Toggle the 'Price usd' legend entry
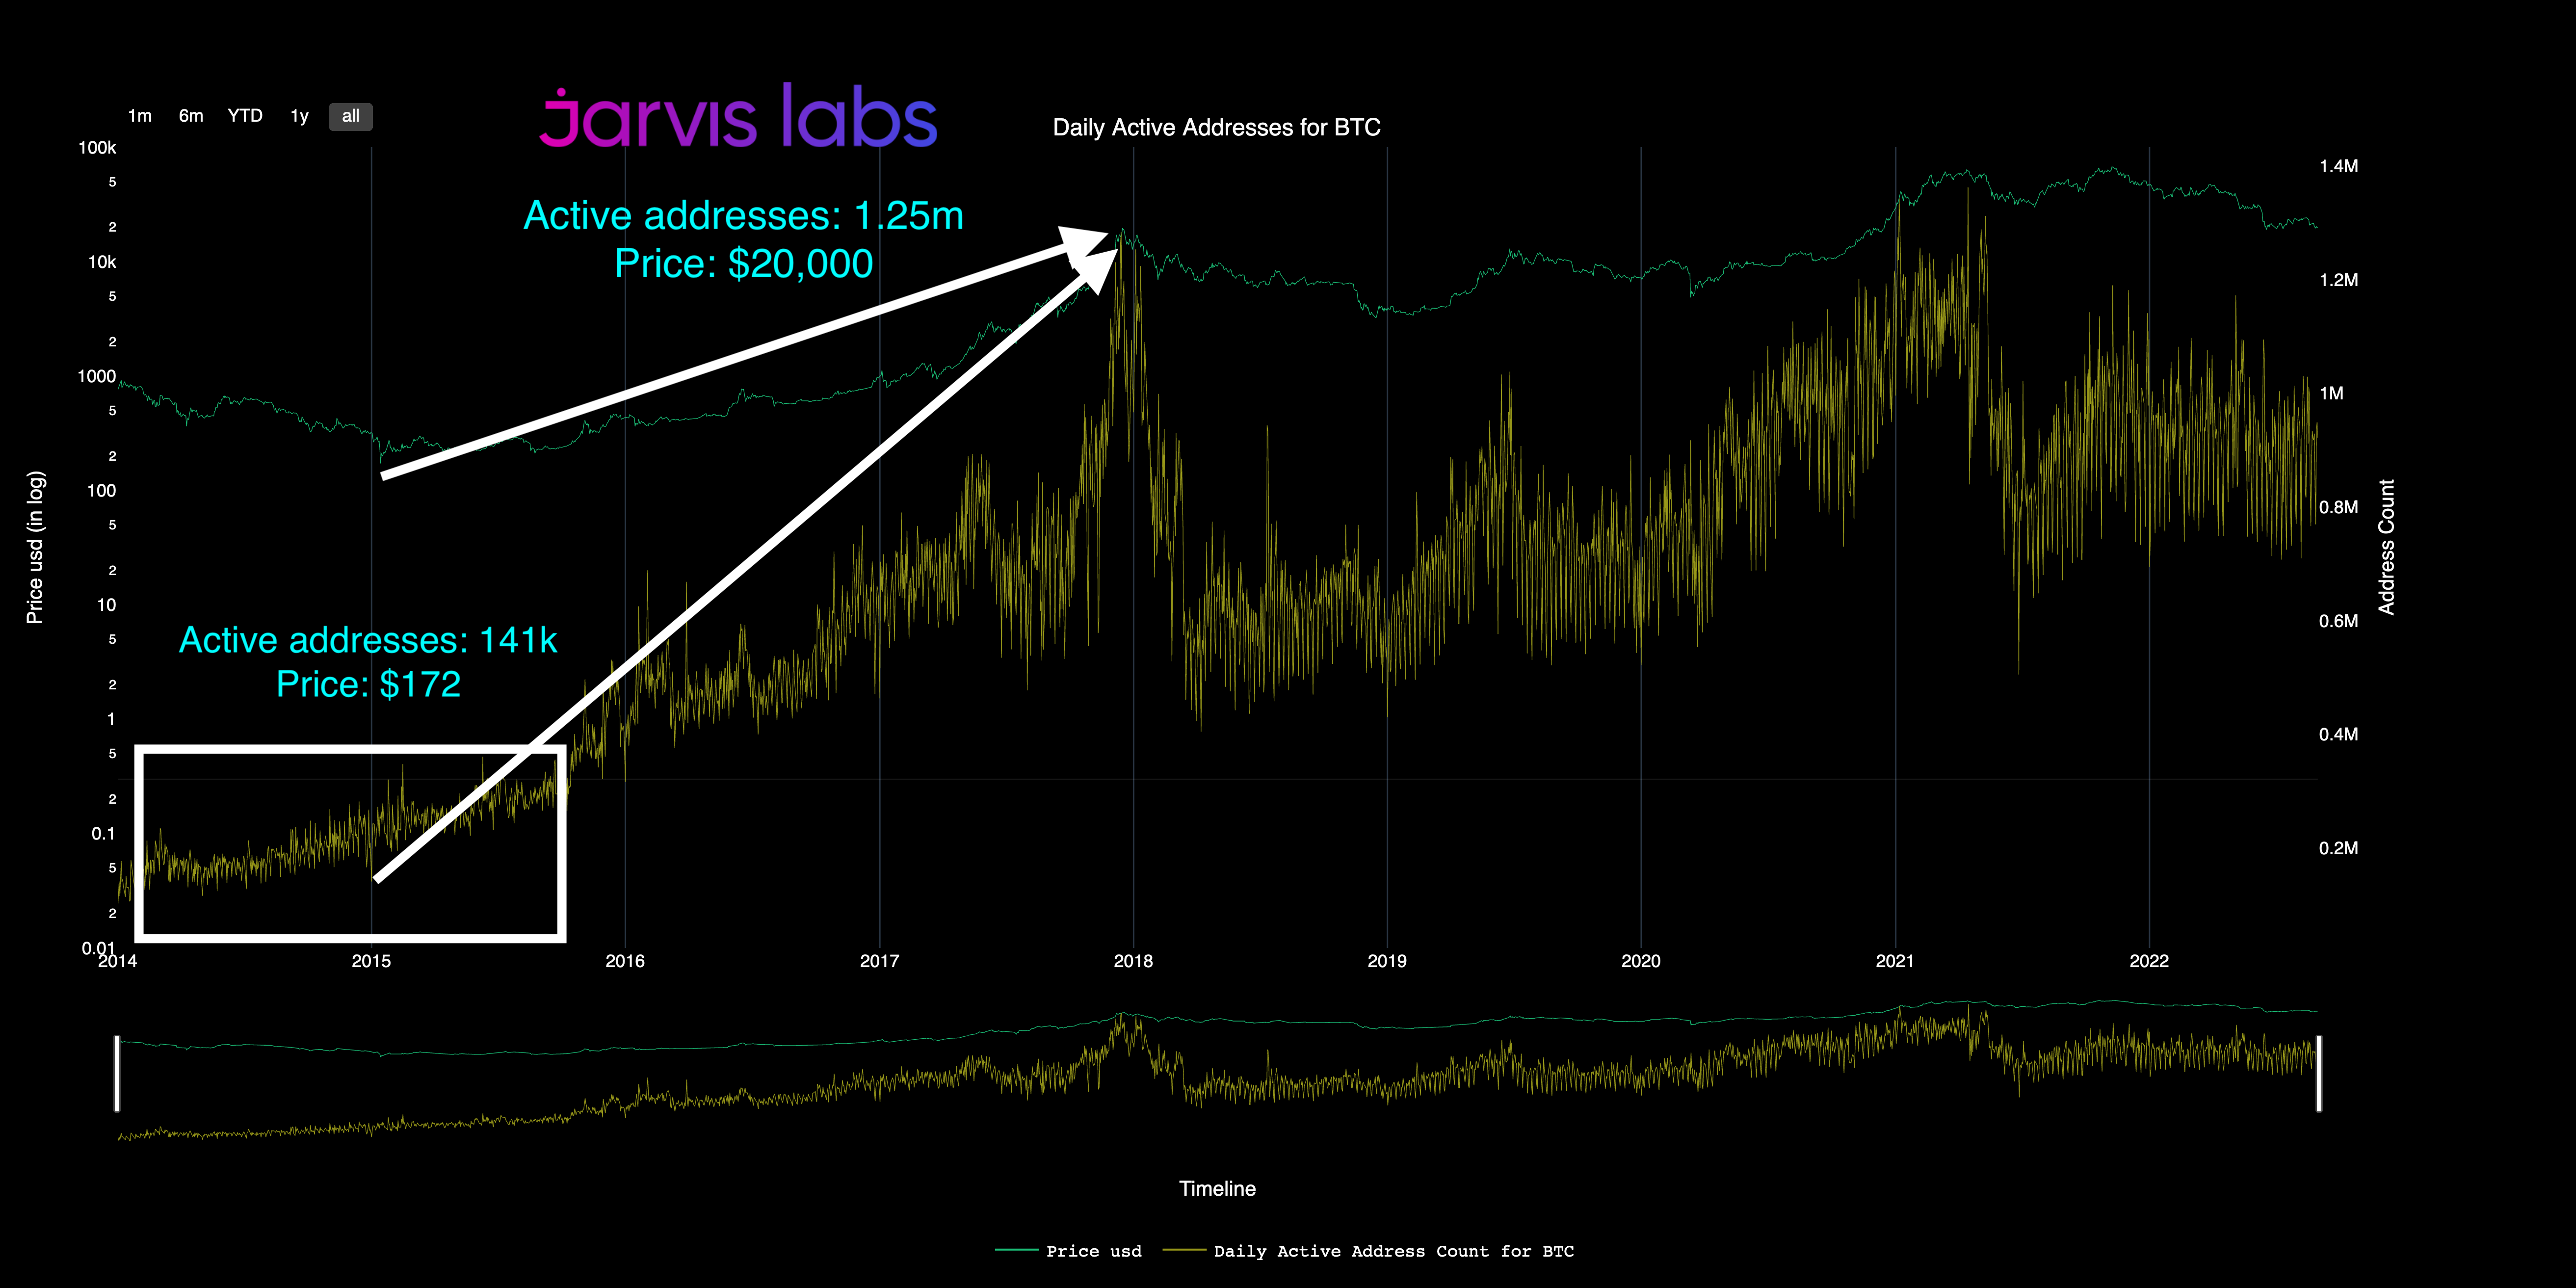Image resolution: width=2576 pixels, height=1288 pixels. tap(1093, 1251)
